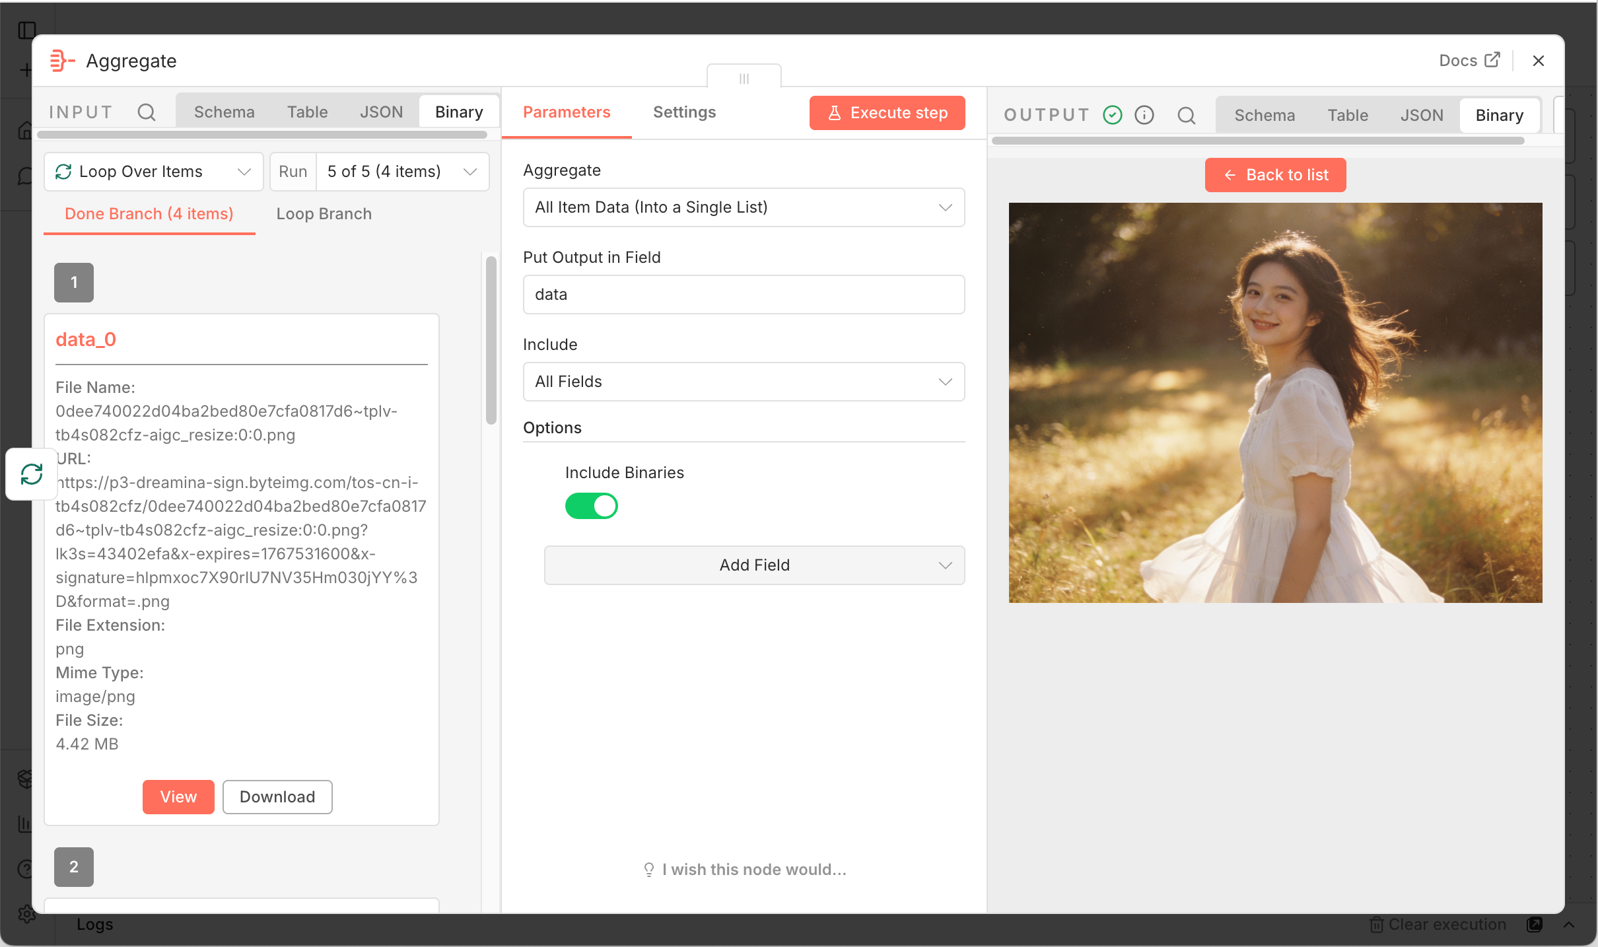The height and width of the screenshot is (947, 1598).
Task: Click the panel drag handle at top center
Action: [x=744, y=79]
